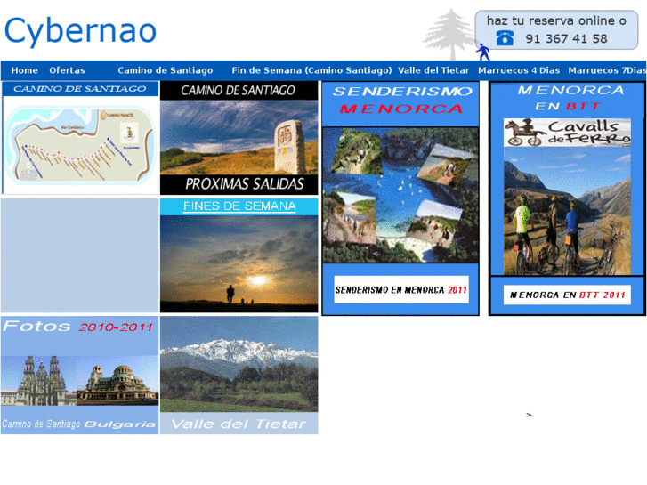Click Menorca en BTT 2011 button
This screenshot has height=485, width=647.
(x=567, y=295)
